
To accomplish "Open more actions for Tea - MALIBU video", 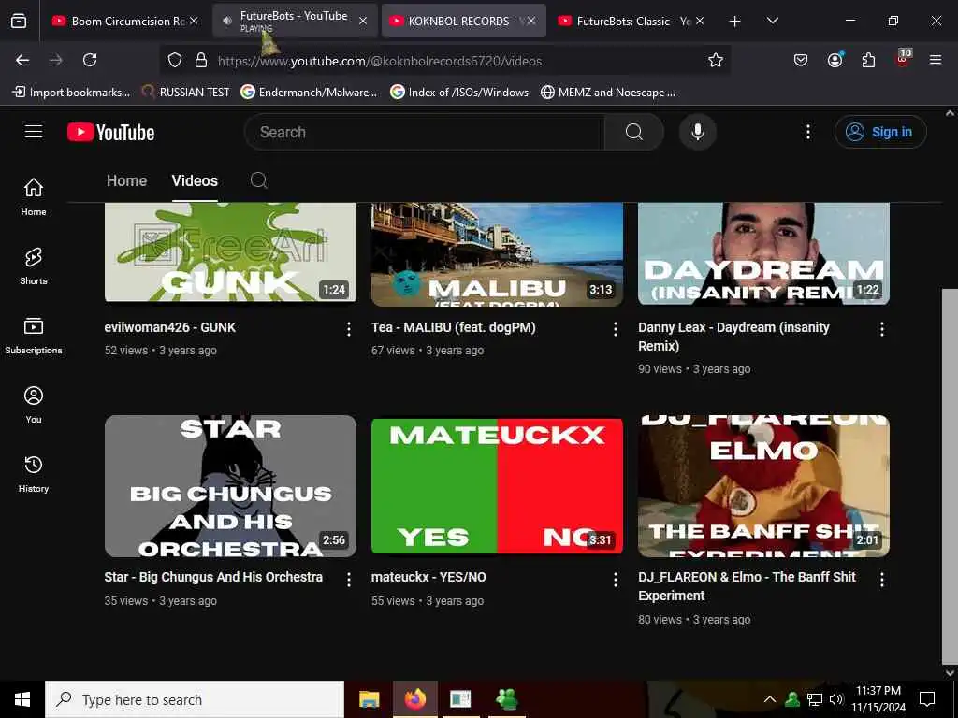I will tap(616, 329).
